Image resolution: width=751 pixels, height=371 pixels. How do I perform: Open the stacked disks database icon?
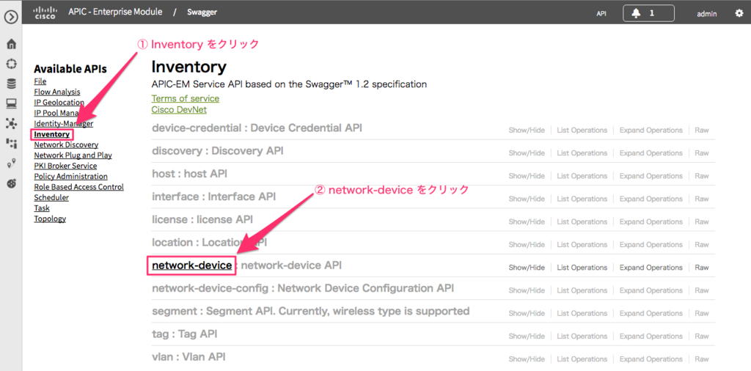pos(12,84)
